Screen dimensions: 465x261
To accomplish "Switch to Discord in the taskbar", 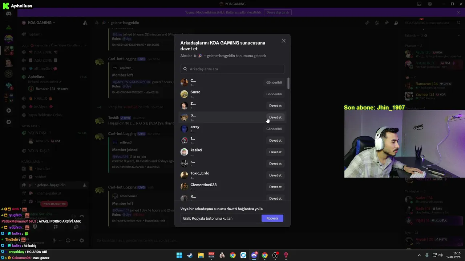I will coord(254,256).
